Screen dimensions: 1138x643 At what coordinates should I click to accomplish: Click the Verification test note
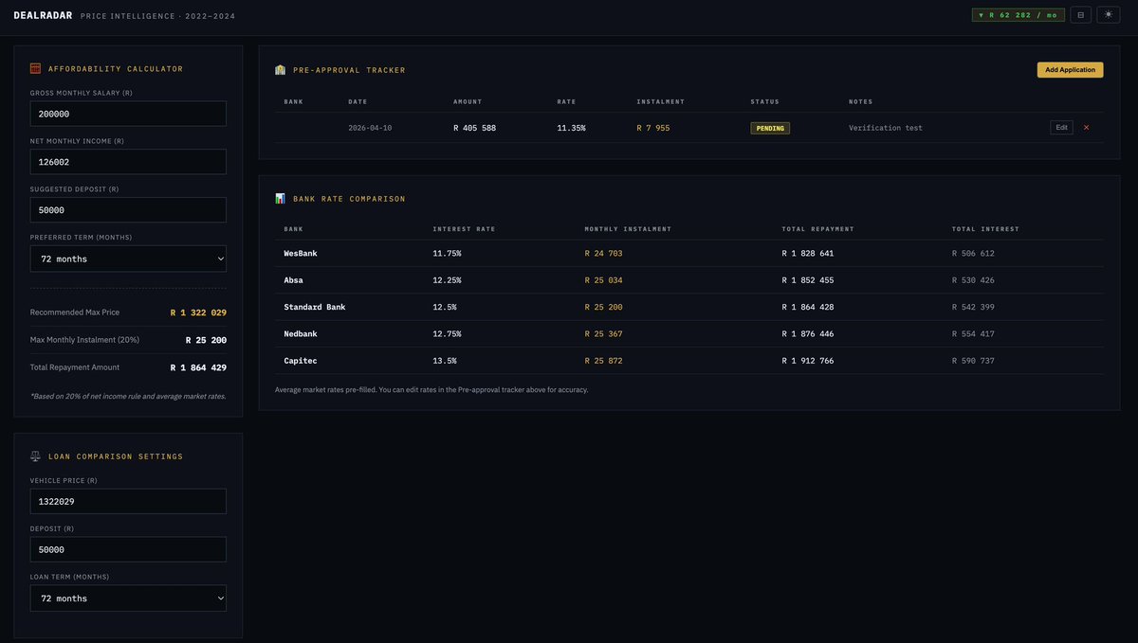point(886,128)
